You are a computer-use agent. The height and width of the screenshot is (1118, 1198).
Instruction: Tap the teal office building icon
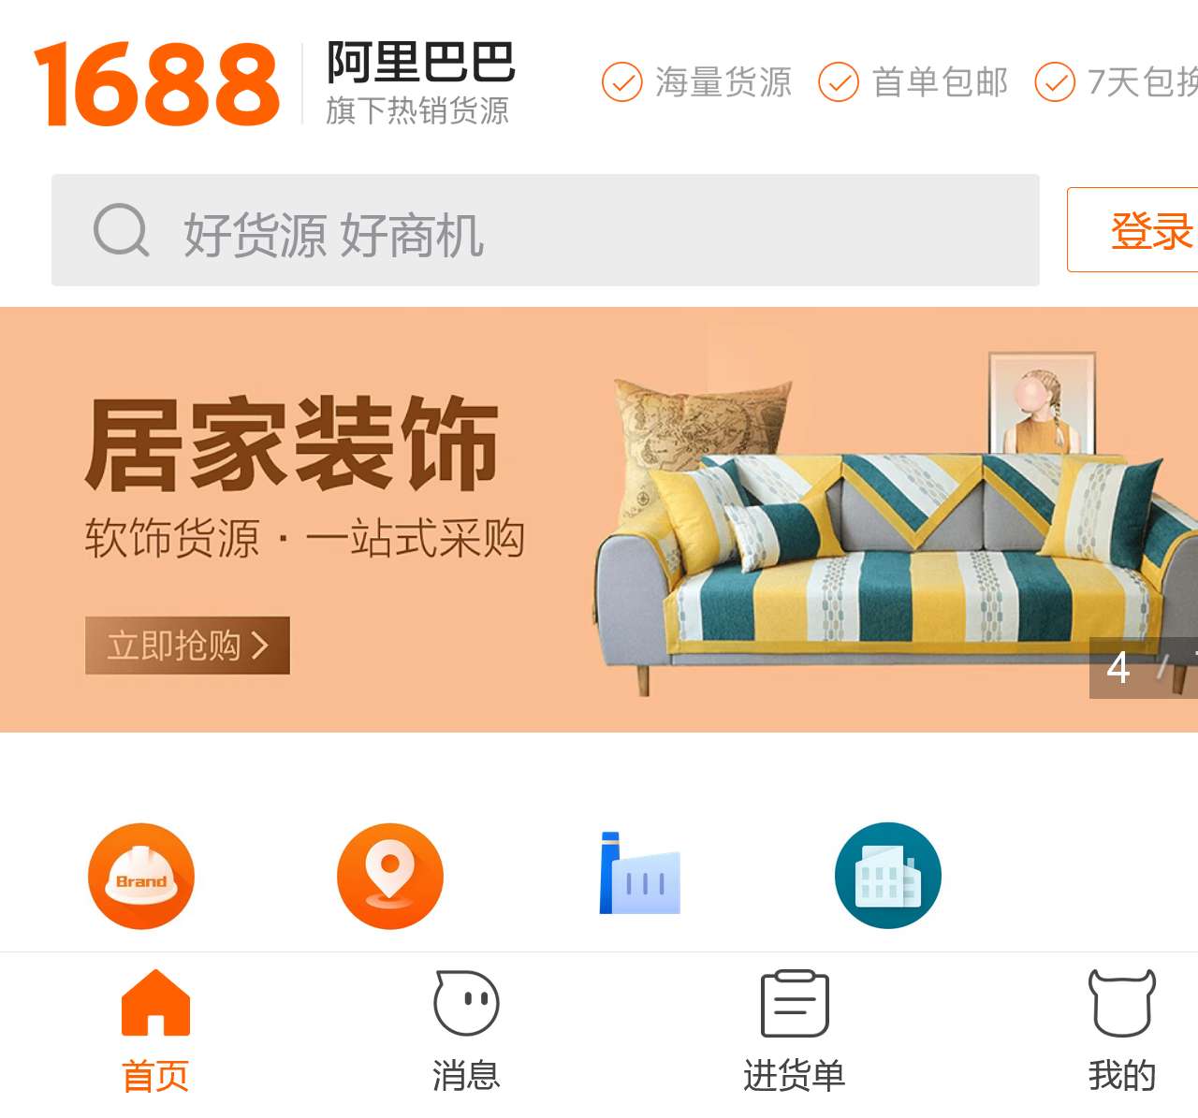pyautogui.click(x=887, y=876)
